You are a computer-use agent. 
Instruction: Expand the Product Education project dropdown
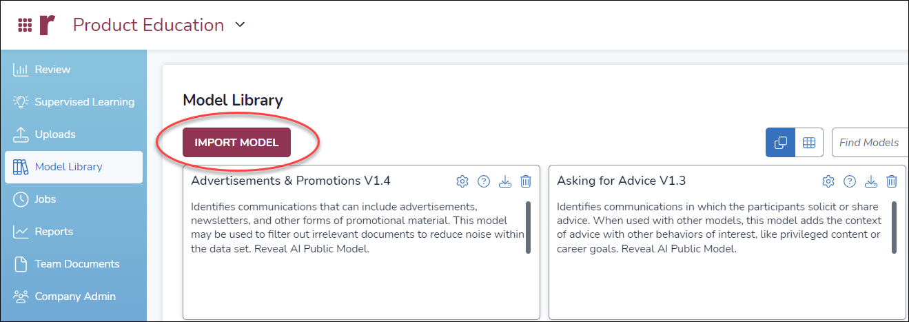click(x=240, y=26)
